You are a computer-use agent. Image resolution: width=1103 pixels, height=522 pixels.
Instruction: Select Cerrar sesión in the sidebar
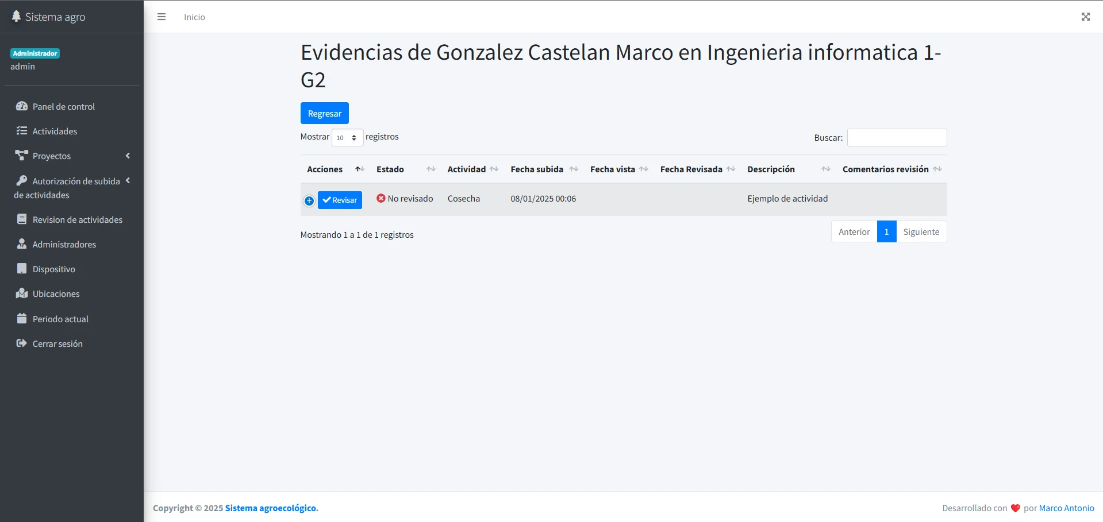(x=72, y=343)
